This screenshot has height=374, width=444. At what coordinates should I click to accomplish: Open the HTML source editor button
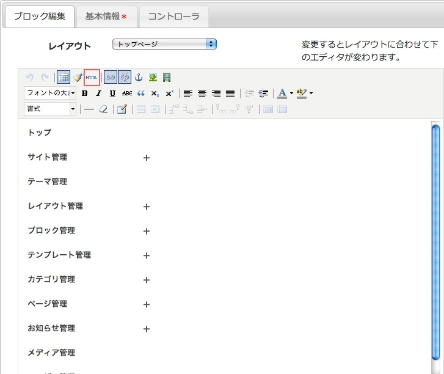92,78
